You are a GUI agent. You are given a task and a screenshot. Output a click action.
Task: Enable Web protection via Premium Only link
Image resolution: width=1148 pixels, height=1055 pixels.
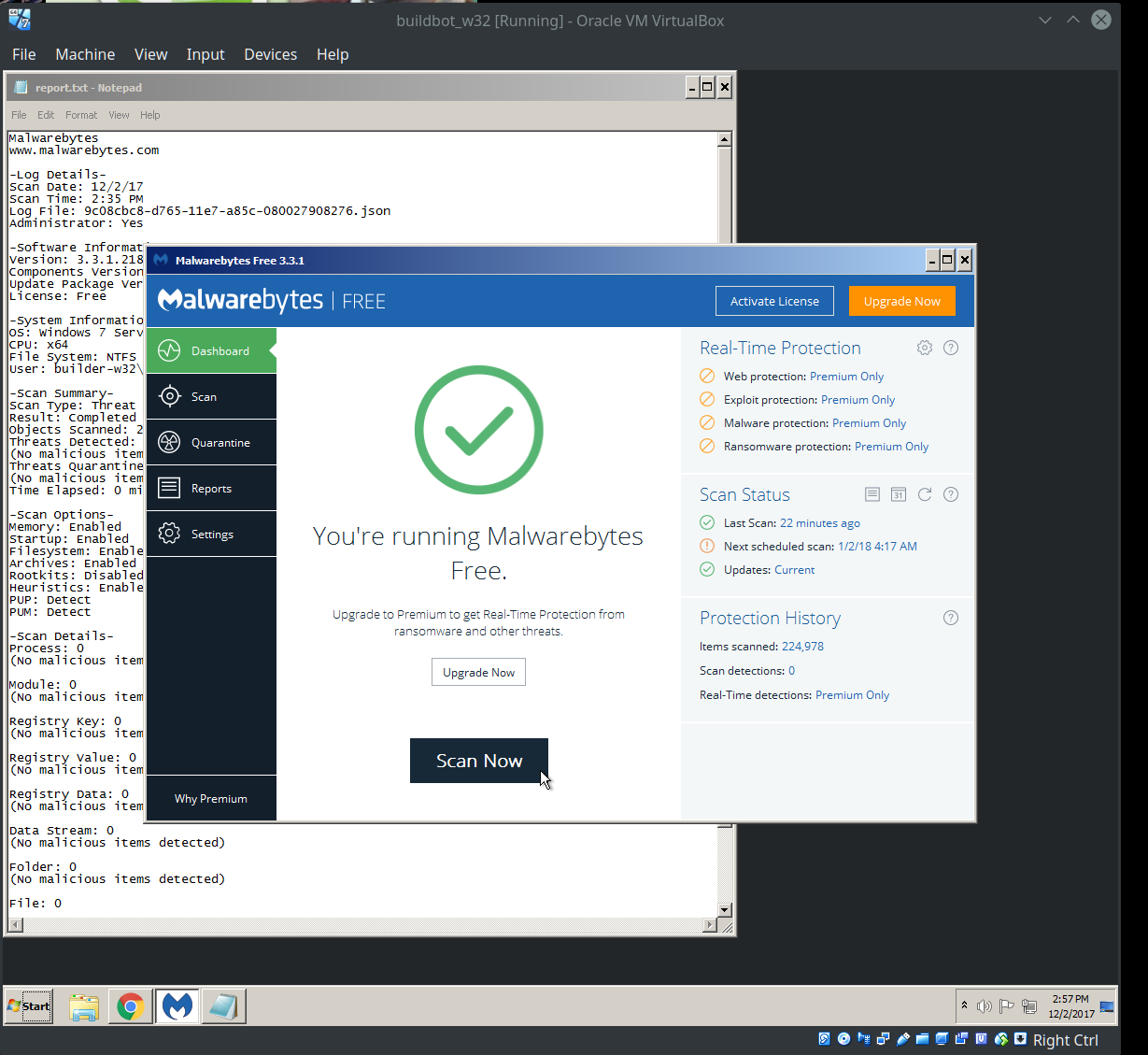coord(846,376)
